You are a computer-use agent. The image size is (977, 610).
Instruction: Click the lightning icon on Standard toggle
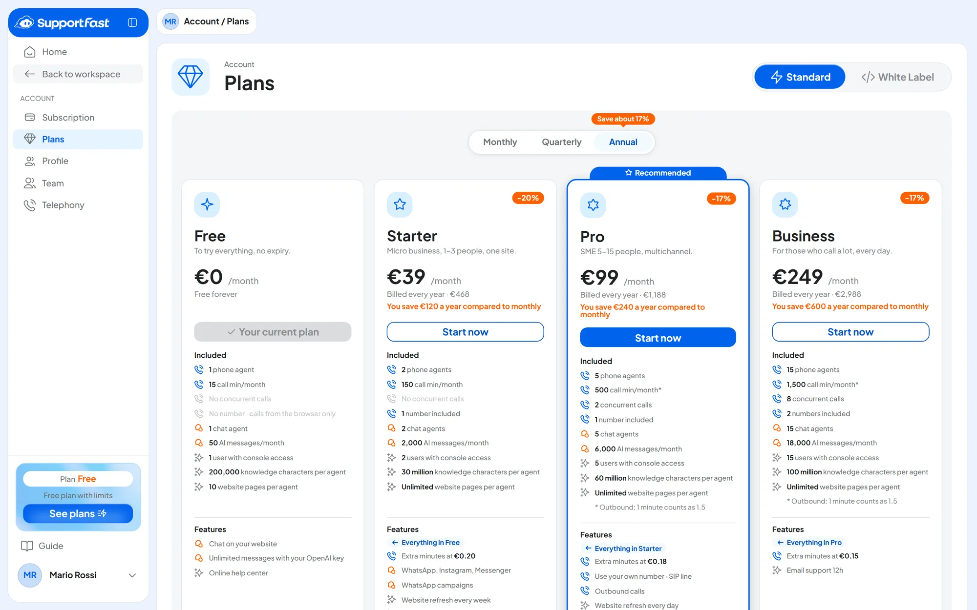point(777,77)
